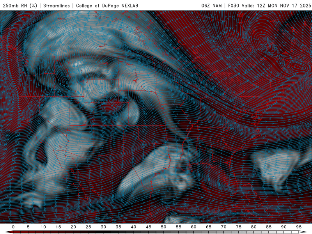The height and width of the screenshot is (234, 312).
Task: Click the "60" colorbar label
Action: click(193, 227)
